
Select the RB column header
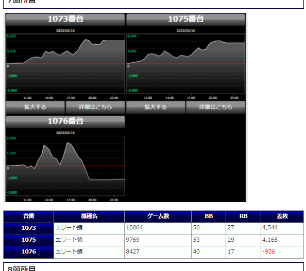click(243, 216)
